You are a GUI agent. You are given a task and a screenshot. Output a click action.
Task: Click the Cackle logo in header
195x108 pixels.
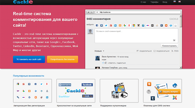coord(23,2)
